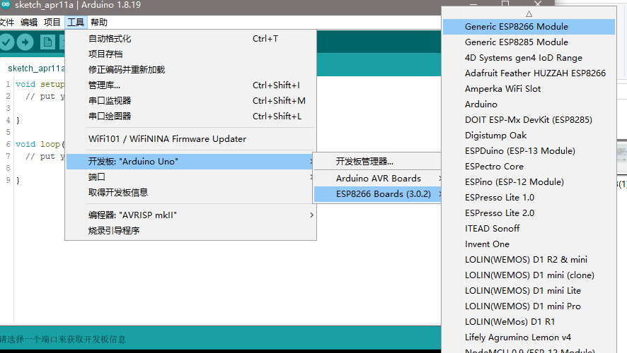
Task: Expand Arduino AVR Boards submenu
Action: pos(377,179)
